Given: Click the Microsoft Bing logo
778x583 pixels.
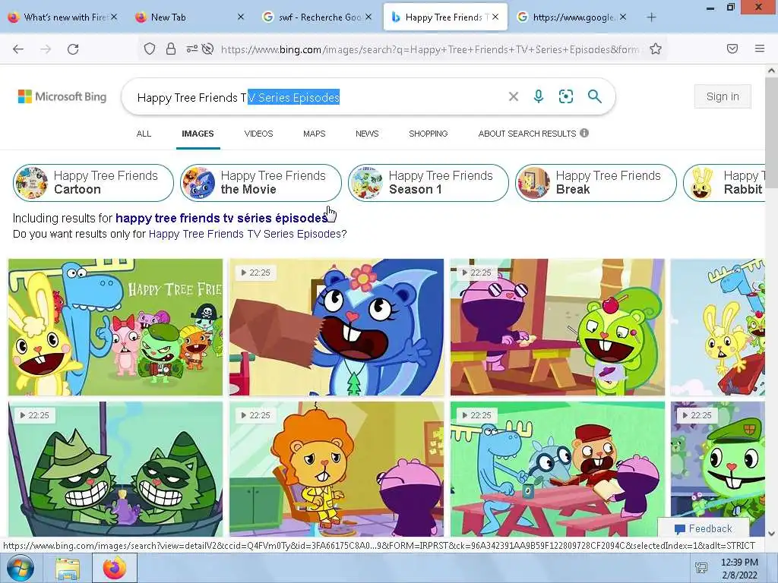Looking at the screenshot, I should click(x=62, y=96).
